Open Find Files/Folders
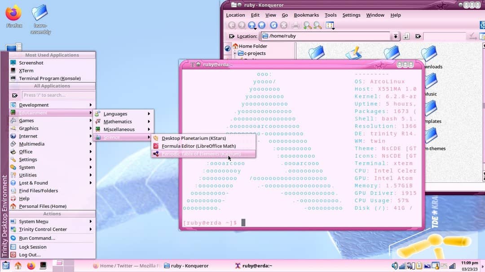This screenshot has width=485, height=272. 52,190
